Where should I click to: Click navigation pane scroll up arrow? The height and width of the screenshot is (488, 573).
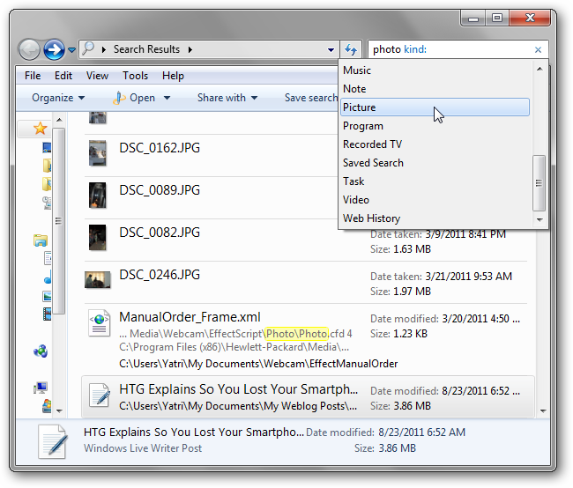[x=59, y=120]
